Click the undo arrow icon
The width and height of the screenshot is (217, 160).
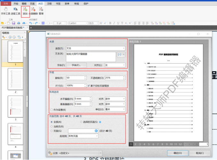tap(30, 23)
